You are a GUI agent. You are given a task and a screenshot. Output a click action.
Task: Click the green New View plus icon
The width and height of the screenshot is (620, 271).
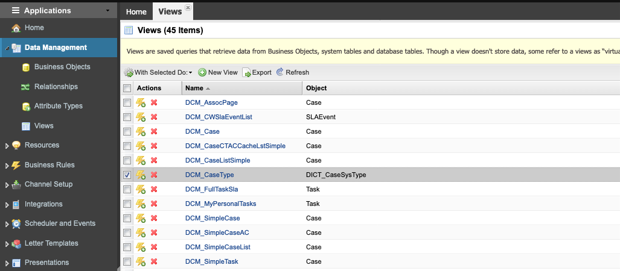[202, 73]
